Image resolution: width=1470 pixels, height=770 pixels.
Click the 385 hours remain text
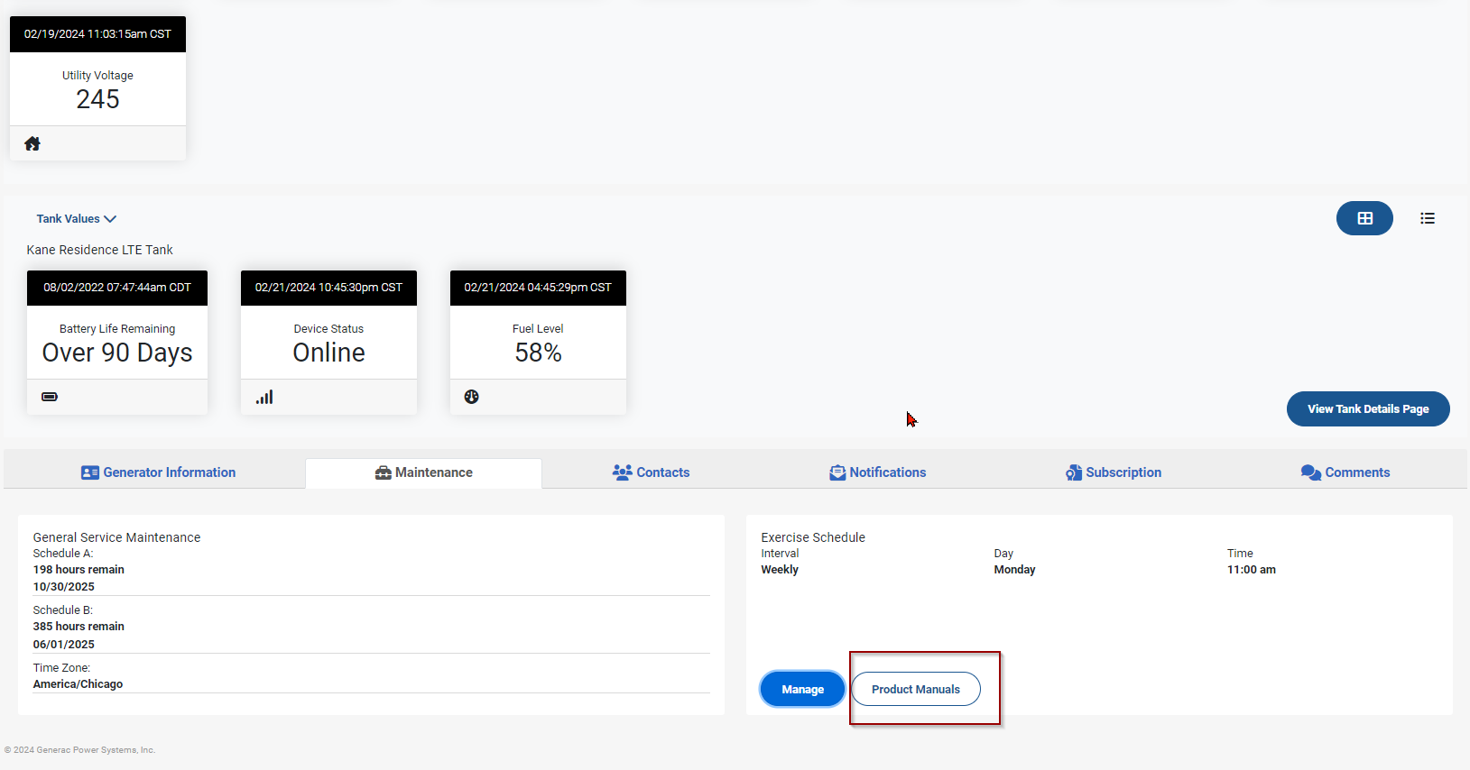tap(79, 627)
